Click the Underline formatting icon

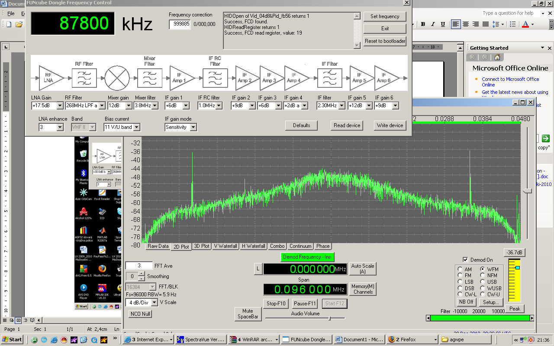pyautogui.click(x=443, y=24)
